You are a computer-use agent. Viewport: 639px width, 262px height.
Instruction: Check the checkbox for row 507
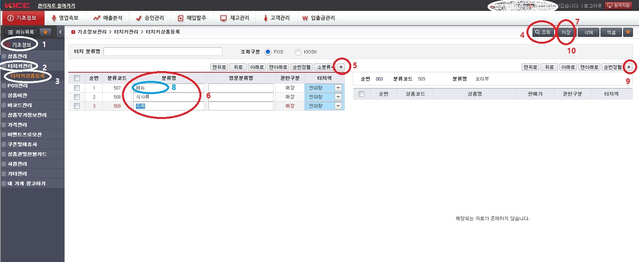pyautogui.click(x=77, y=88)
